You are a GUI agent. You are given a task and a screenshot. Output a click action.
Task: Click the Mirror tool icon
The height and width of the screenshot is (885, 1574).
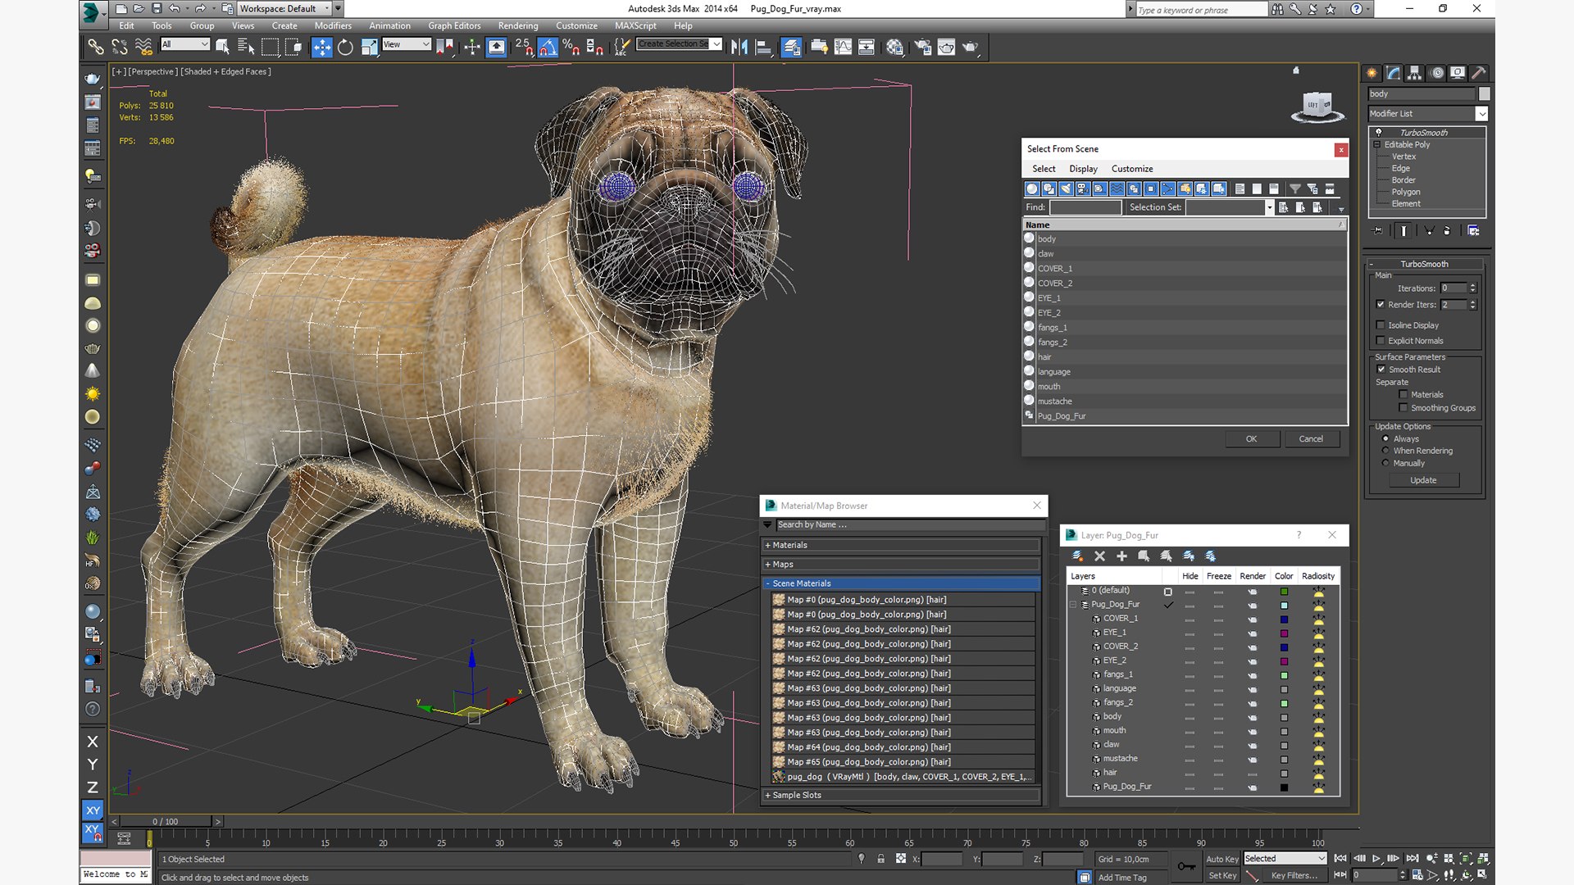739,48
